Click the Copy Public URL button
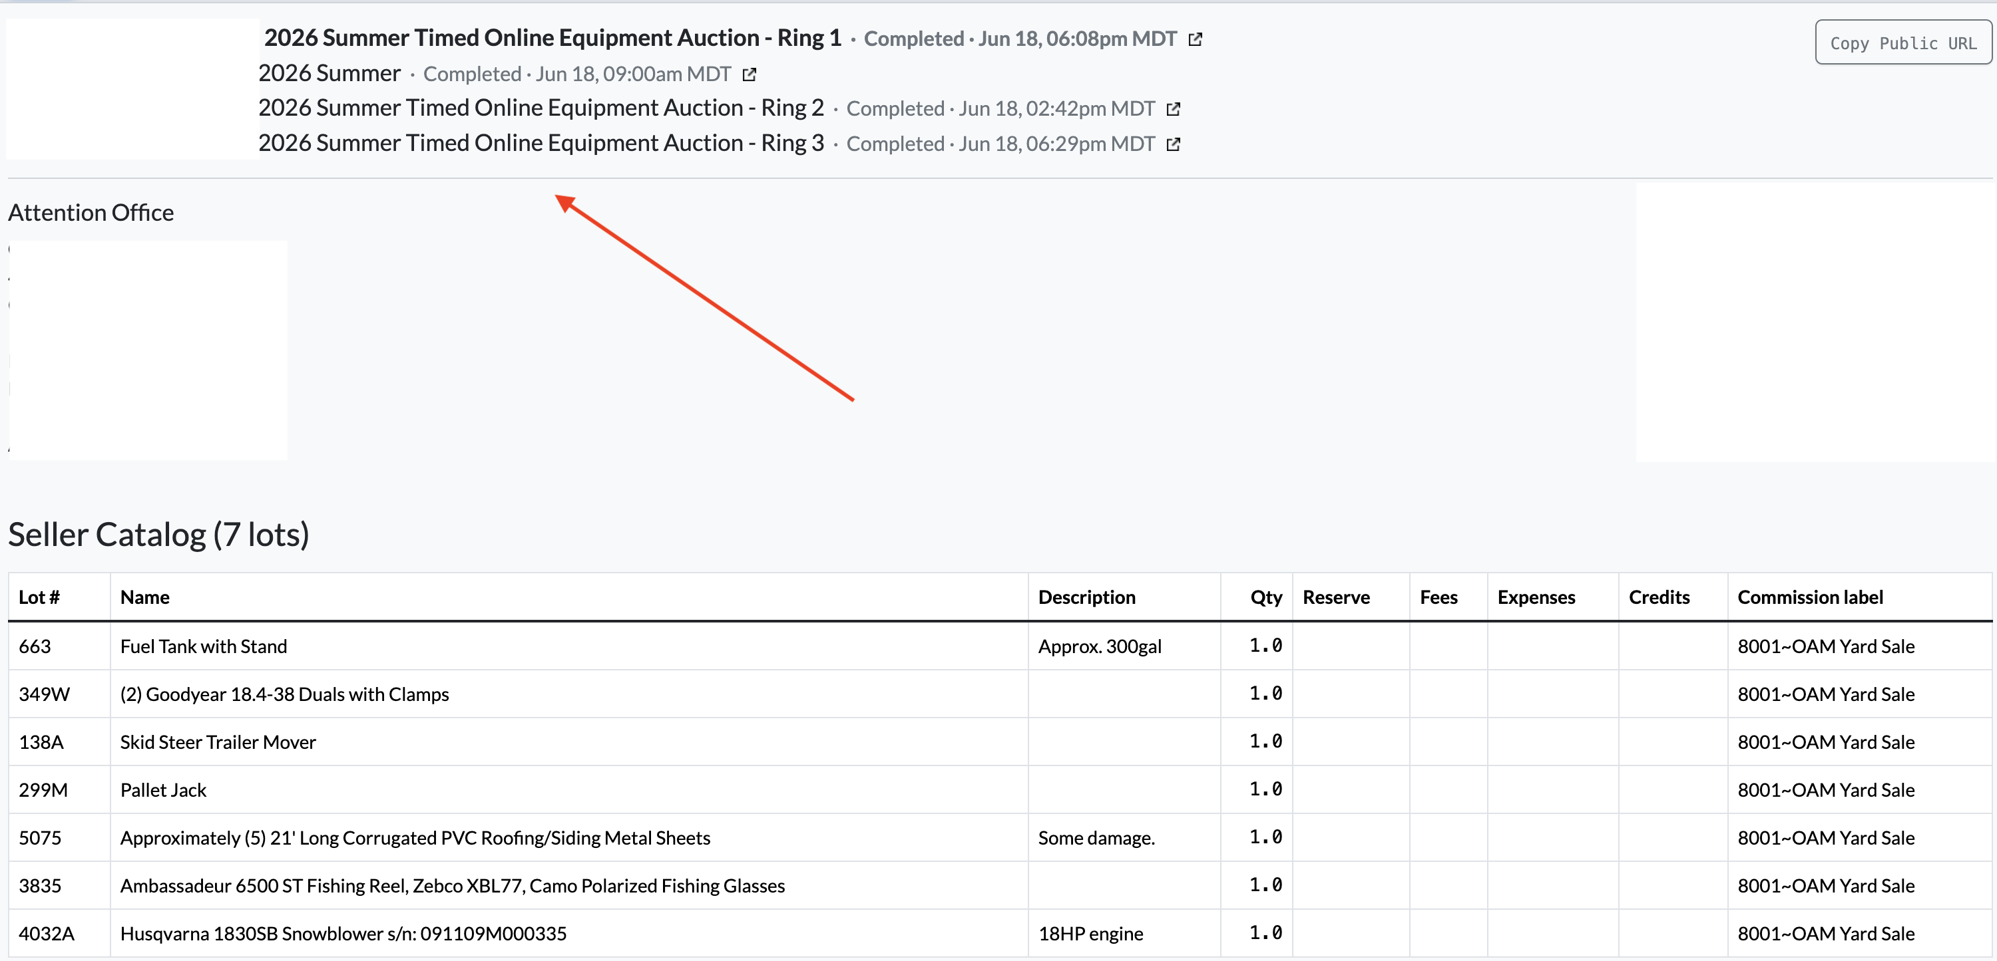This screenshot has height=961, width=1997. coord(1903,43)
